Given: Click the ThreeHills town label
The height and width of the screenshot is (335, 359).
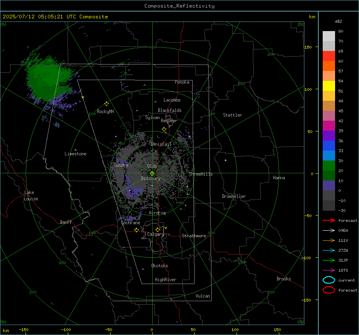Looking at the screenshot, I should pyautogui.click(x=201, y=174).
